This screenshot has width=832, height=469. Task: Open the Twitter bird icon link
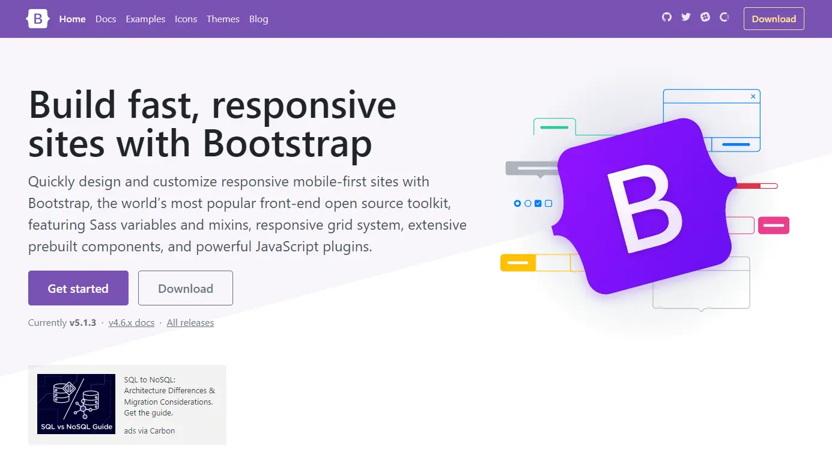(x=686, y=17)
